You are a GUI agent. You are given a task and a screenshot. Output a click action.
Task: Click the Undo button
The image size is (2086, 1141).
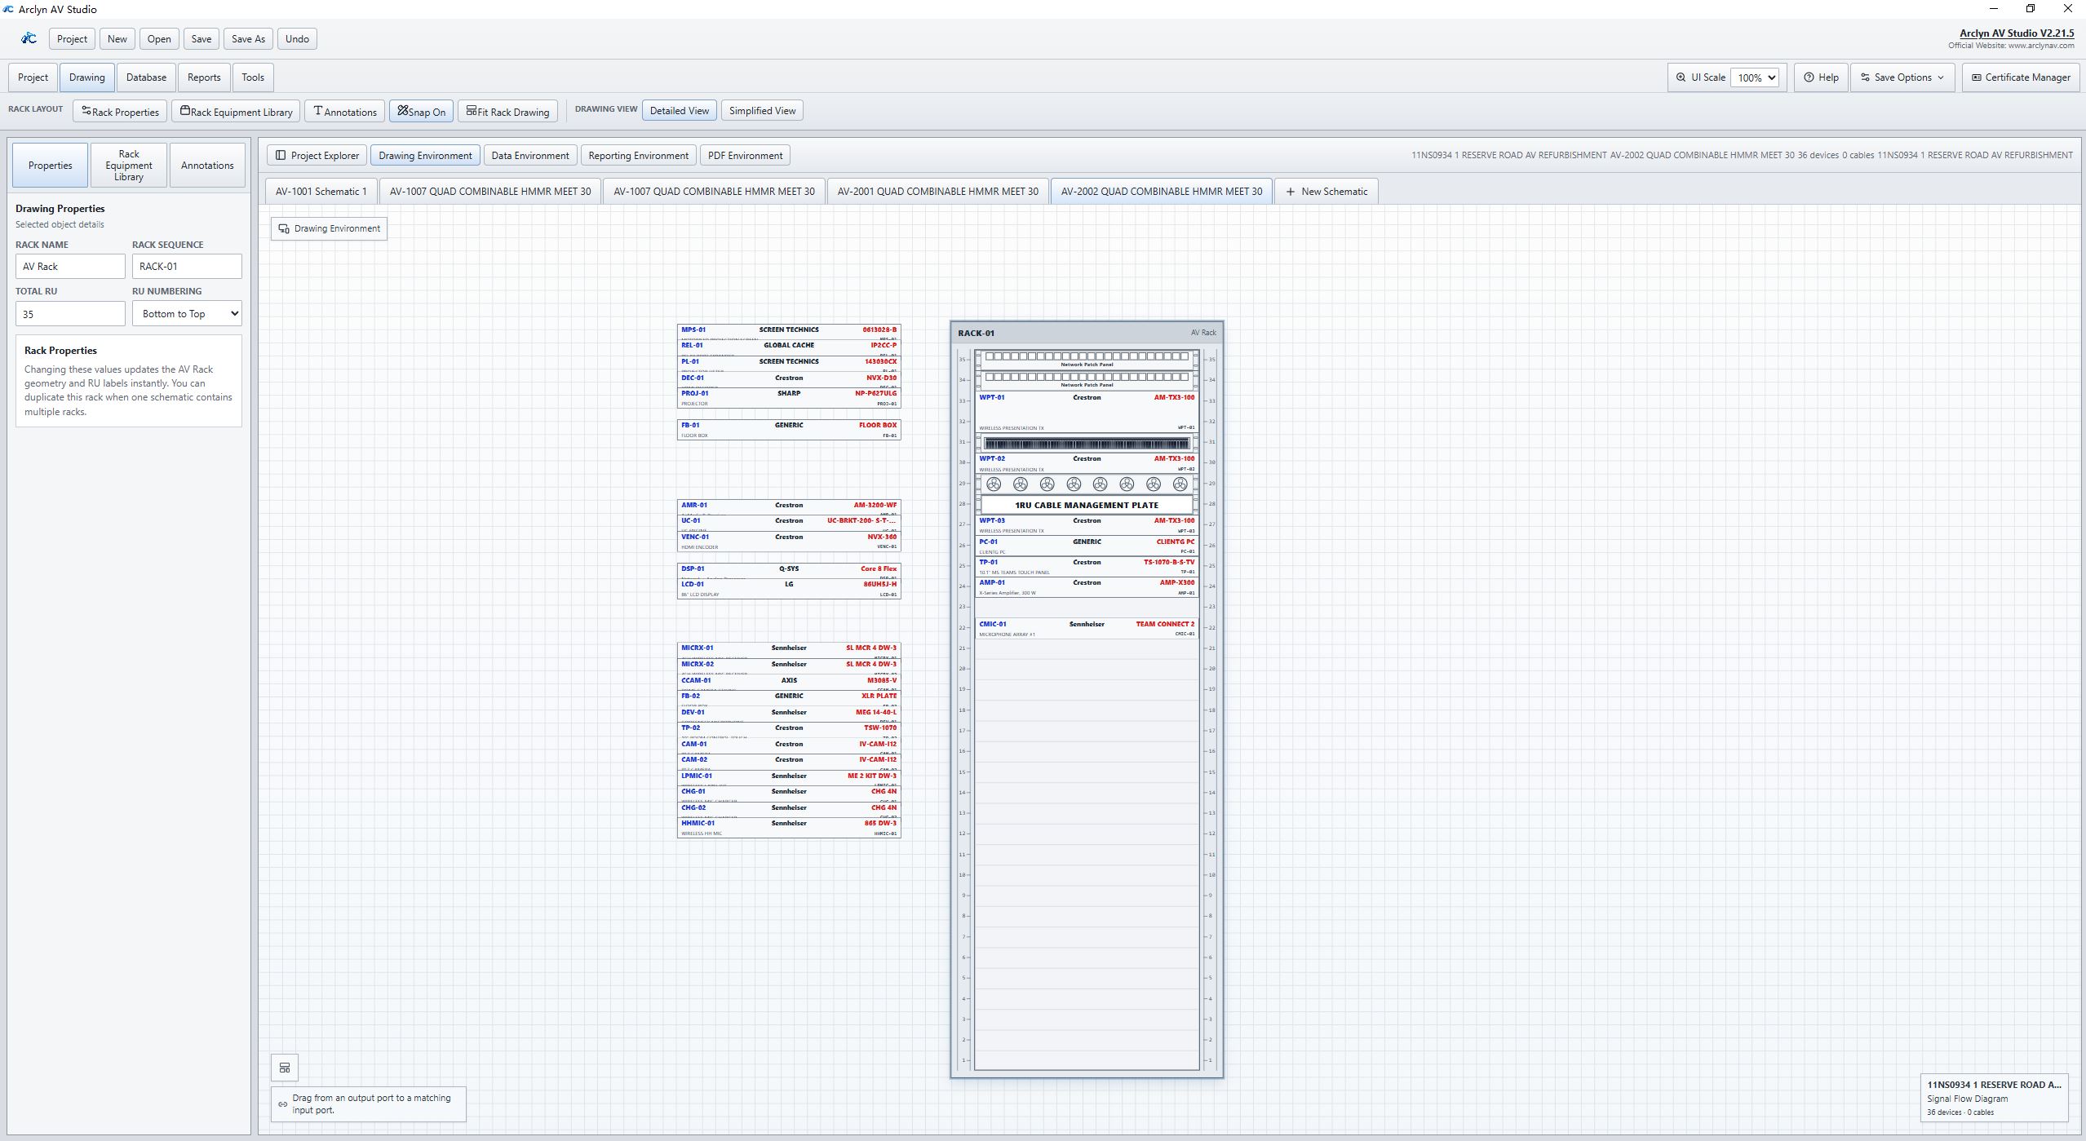click(297, 39)
